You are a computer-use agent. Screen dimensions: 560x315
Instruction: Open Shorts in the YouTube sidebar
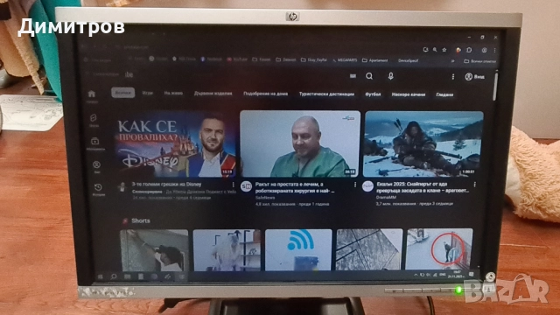tap(94, 121)
